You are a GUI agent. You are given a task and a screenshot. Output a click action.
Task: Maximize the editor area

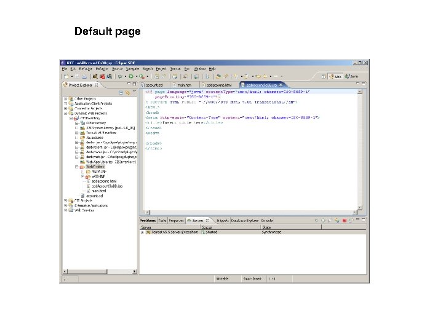coord(364,84)
